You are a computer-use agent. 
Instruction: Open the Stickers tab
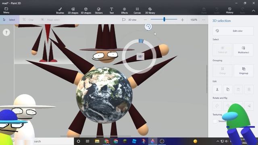point(98,10)
